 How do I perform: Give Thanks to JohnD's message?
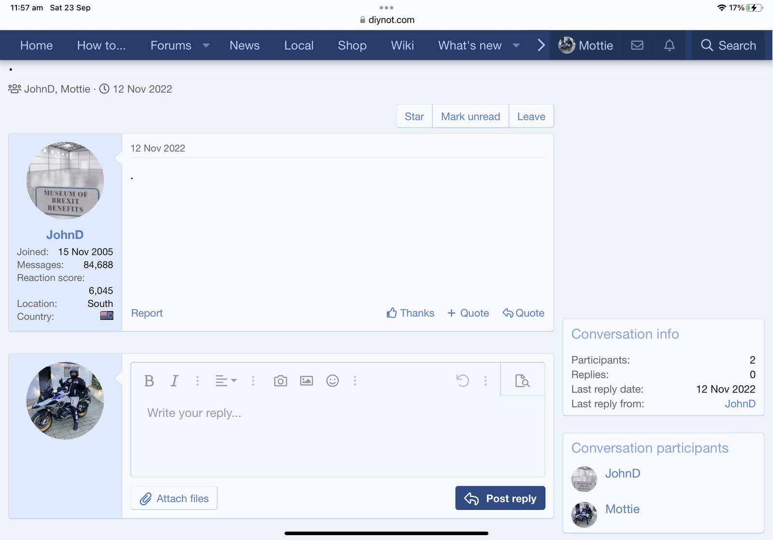410,313
